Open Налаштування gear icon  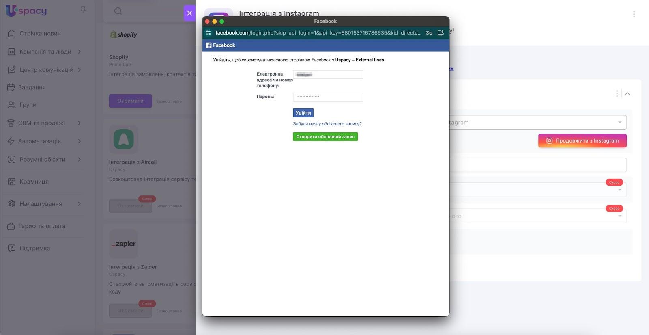point(11,204)
